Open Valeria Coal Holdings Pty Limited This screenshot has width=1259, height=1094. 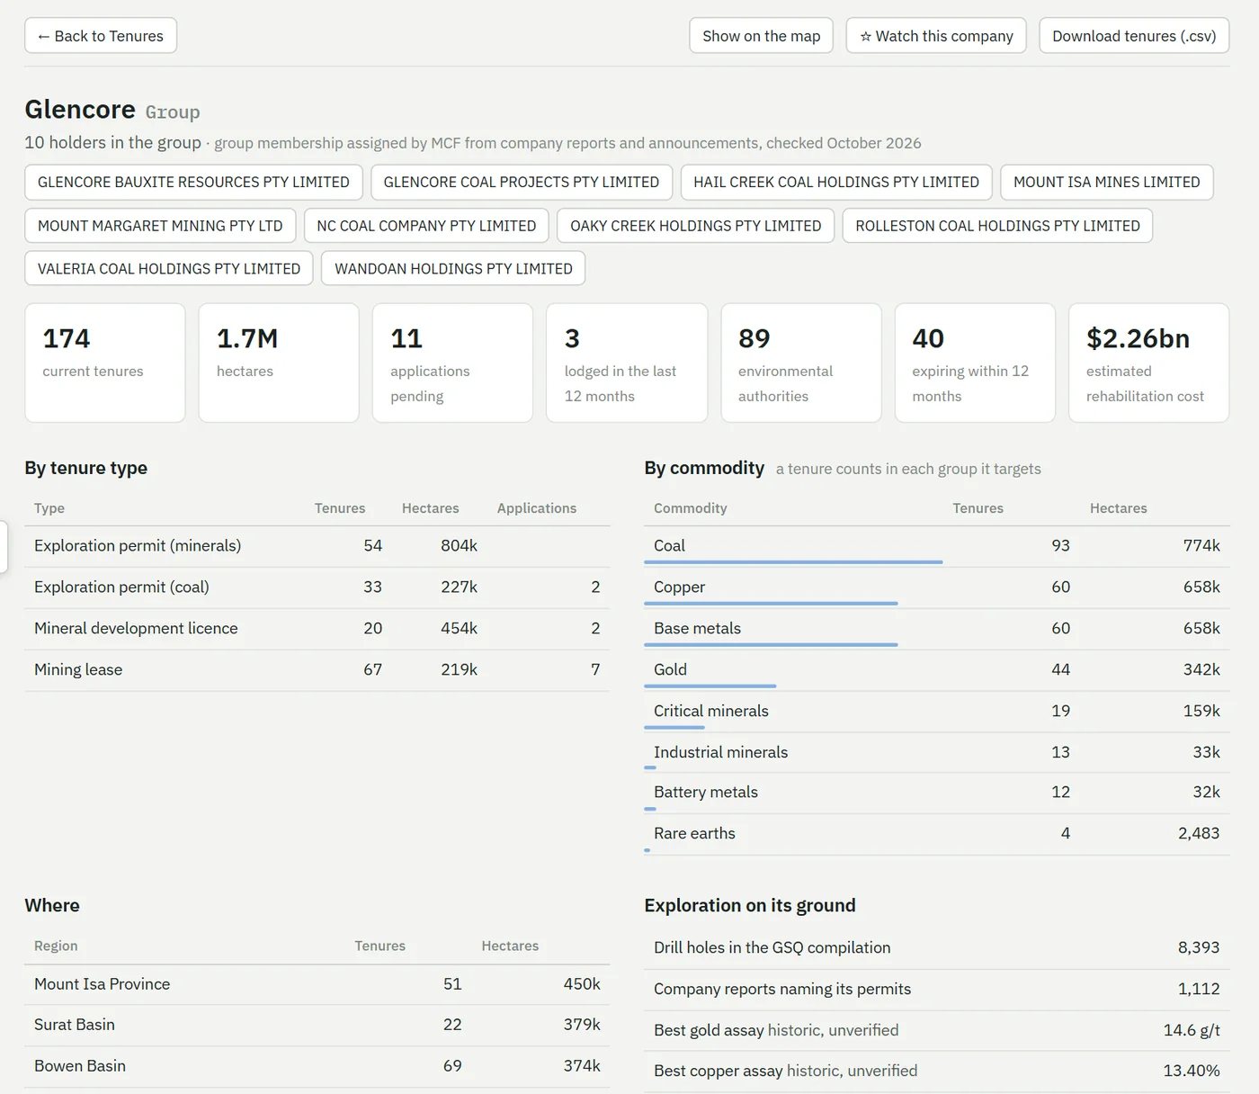pos(169,269)
